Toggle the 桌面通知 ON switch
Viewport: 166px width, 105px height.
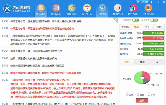tap(136, 20)
